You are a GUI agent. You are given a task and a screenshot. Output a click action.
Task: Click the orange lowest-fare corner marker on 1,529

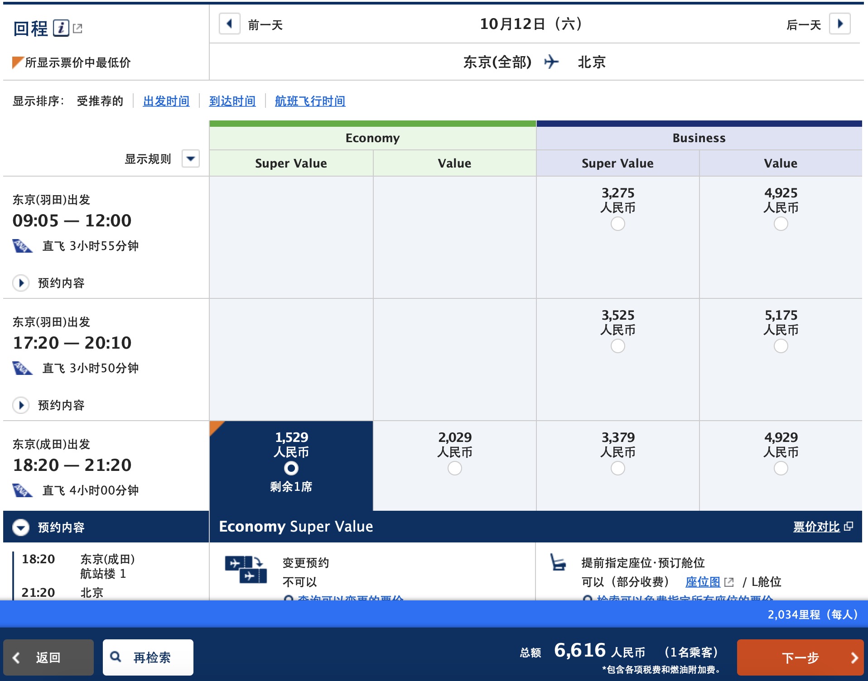coord(215,427)
